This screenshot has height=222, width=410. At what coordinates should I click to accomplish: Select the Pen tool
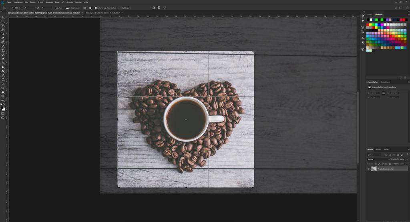(x=3, y=75)
